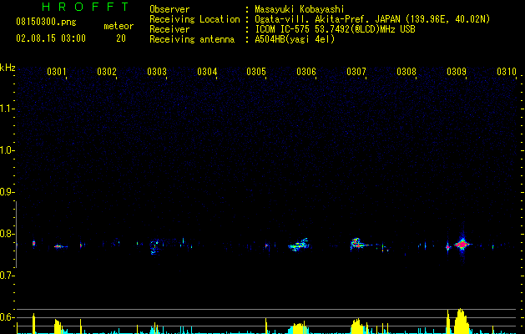The width and height of the screenshot is (525, 334).
Task: Click the yellow power spike near 0305
Action: pos(266,326)
